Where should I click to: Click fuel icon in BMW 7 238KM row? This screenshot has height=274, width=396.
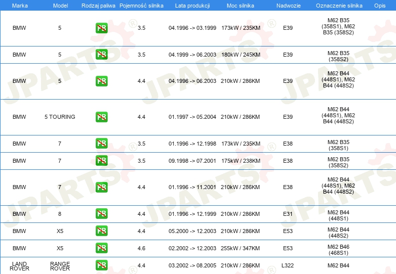tap(101, 161)
